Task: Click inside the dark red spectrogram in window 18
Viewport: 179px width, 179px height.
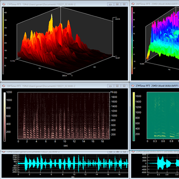Action: (x=64, y=116)
